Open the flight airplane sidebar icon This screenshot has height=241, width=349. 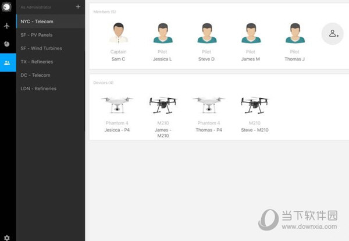pos(6,26)
